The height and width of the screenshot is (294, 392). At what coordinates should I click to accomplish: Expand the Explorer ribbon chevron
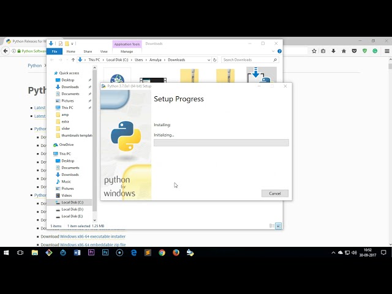click(273, 51)
